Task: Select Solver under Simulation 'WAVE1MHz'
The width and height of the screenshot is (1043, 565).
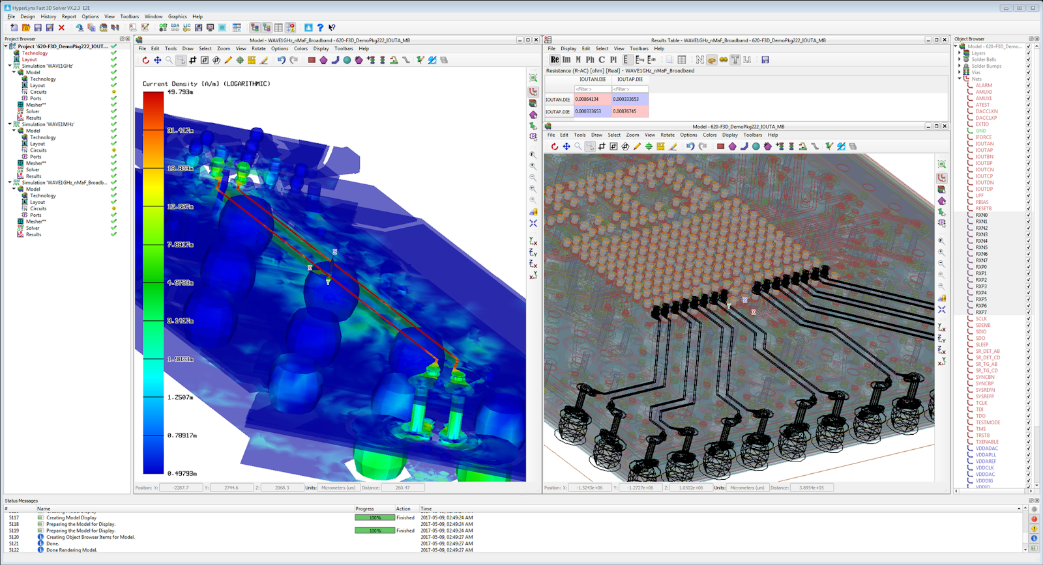Action: tap(33, 170)
